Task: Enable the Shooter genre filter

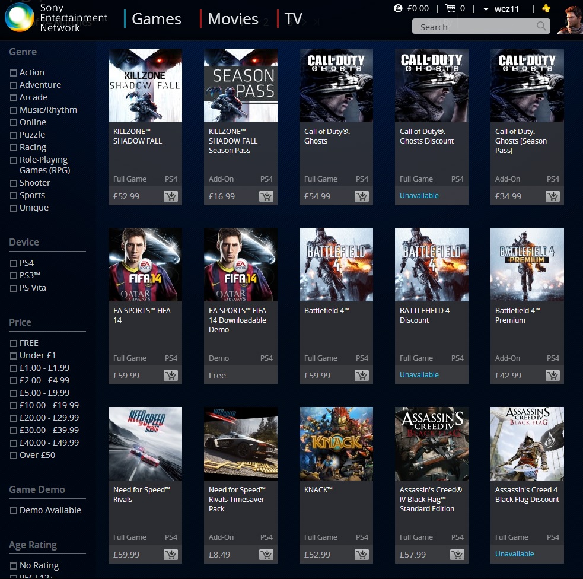Action: click(14, 183)
